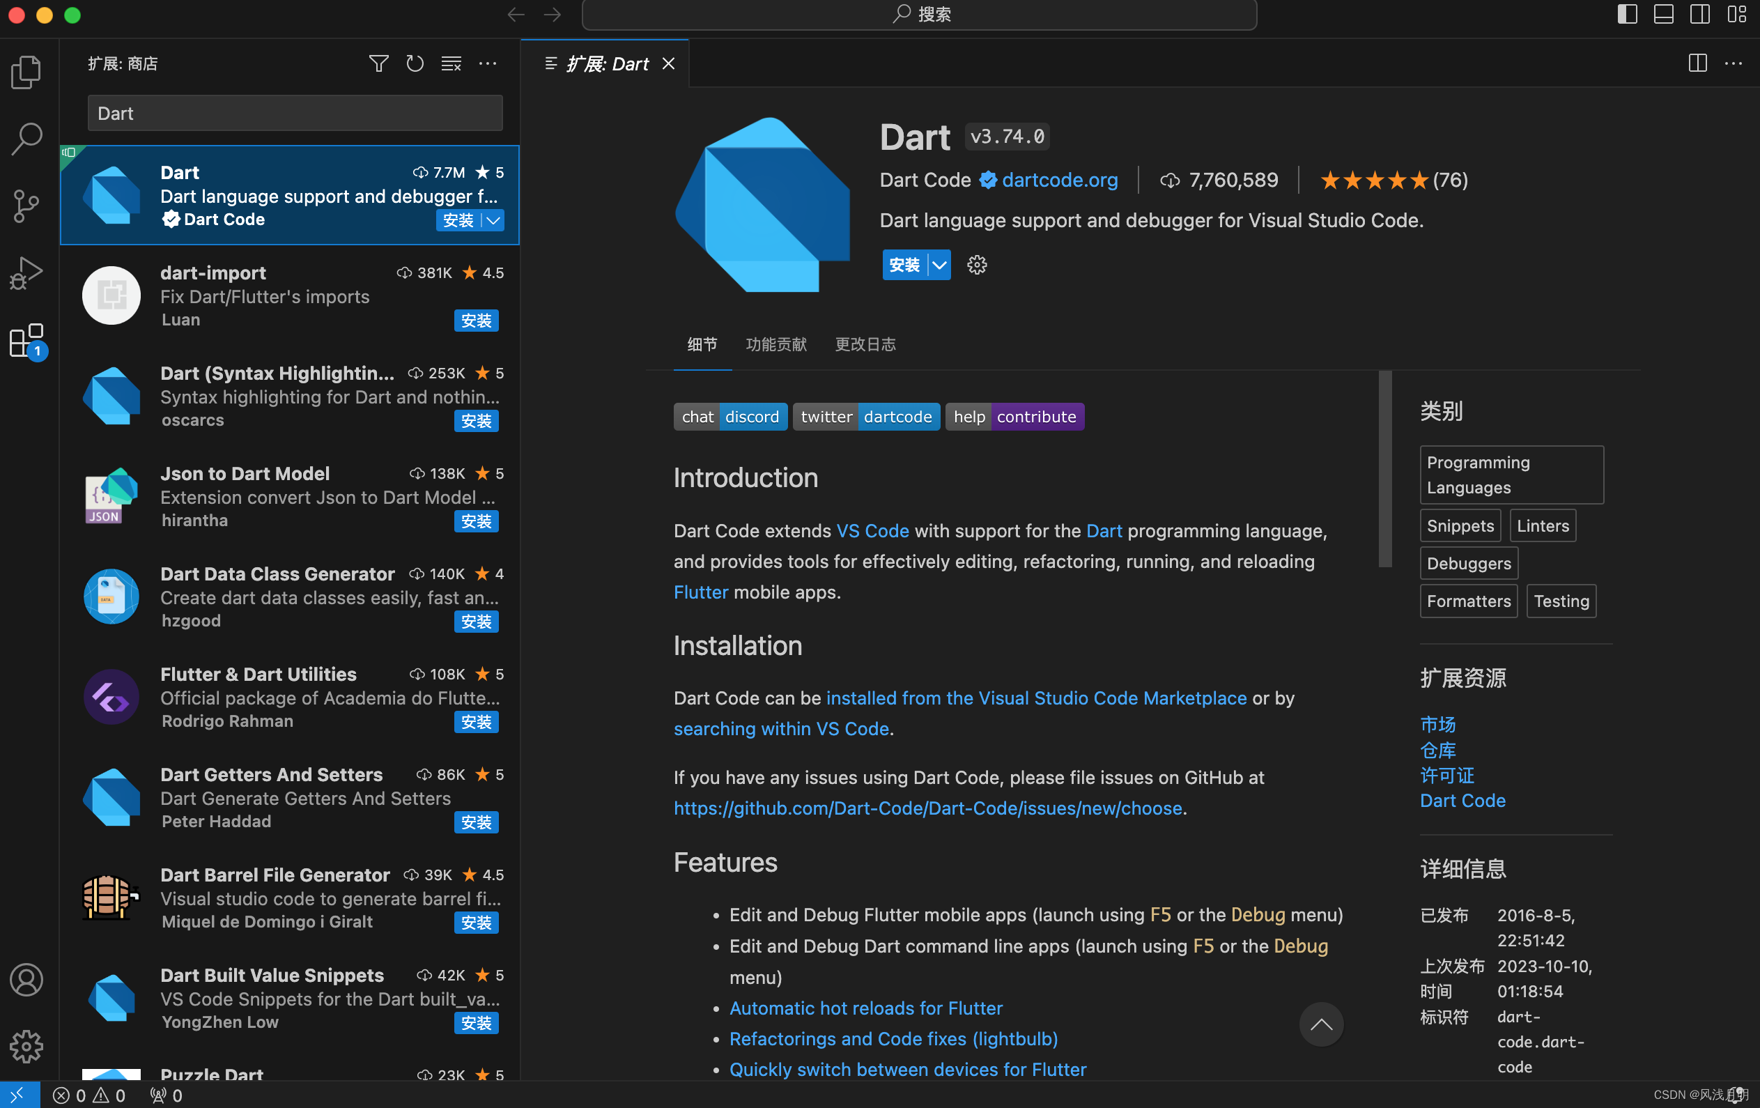Toggle the bottom panel visibility
The image size is (1760, 1108).
point(1664,14)
